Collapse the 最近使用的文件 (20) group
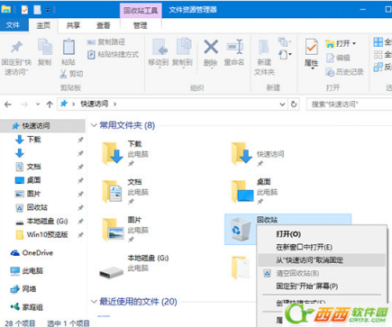This screenshot has width=392, height=327. point(94,301)
